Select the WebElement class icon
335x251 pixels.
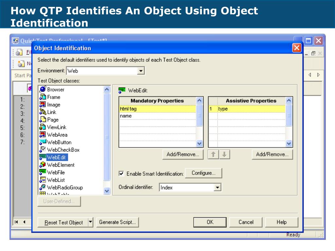(43, 165)
